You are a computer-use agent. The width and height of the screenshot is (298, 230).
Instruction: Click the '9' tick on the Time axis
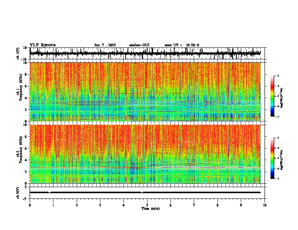tap(241, 205)
